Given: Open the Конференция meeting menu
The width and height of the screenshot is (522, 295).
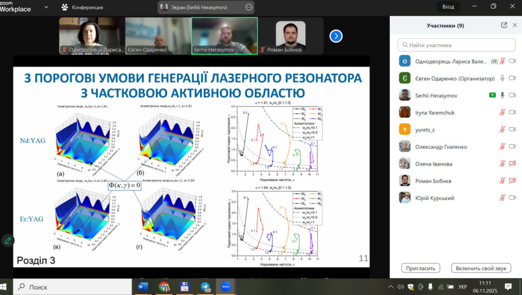Looking at the screenshot, I should [82, 7].
